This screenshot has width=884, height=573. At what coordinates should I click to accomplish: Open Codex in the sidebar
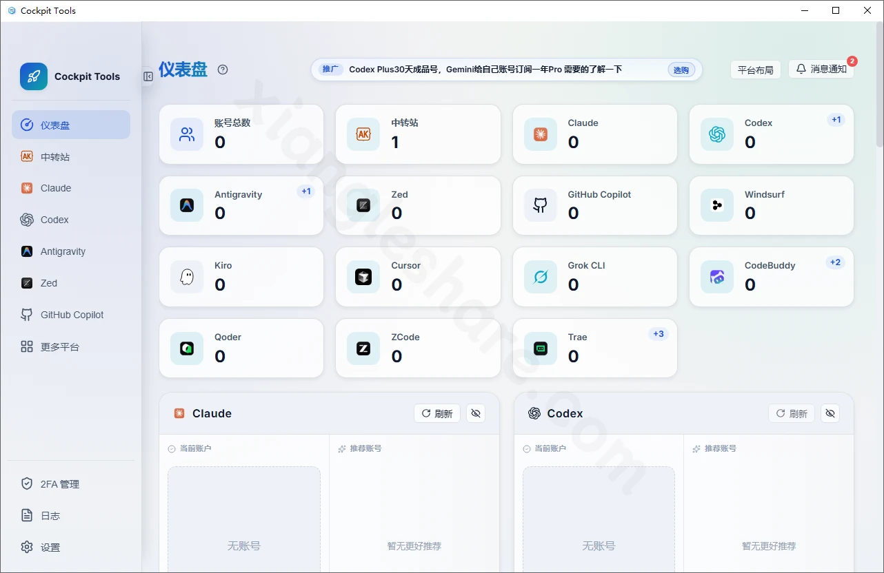tap(71, 220)
